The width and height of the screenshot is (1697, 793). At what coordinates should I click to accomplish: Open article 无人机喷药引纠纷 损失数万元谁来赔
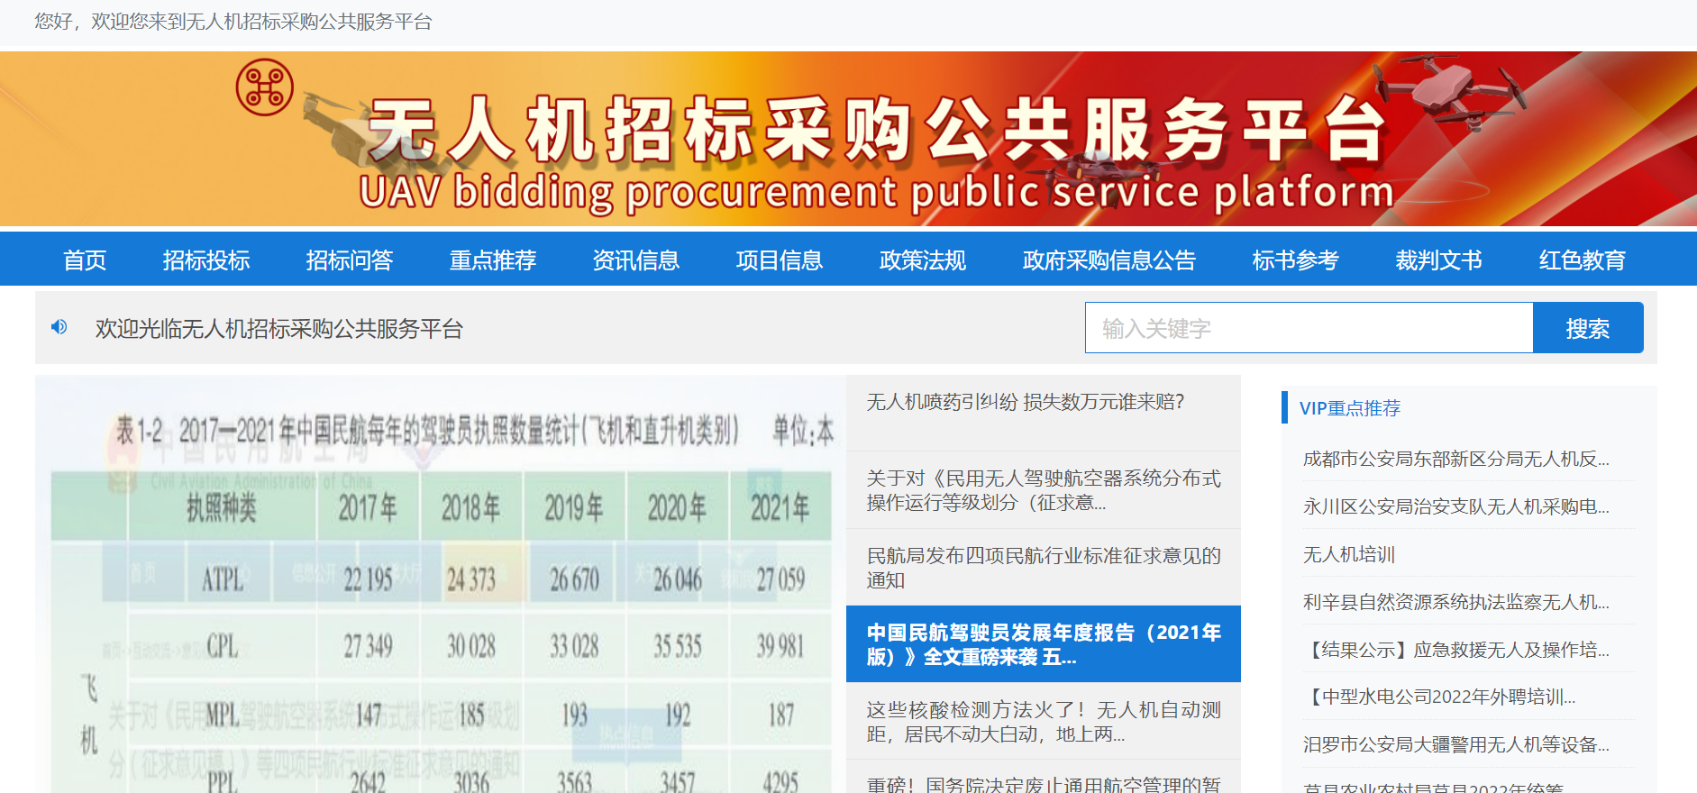(1026, 402)
